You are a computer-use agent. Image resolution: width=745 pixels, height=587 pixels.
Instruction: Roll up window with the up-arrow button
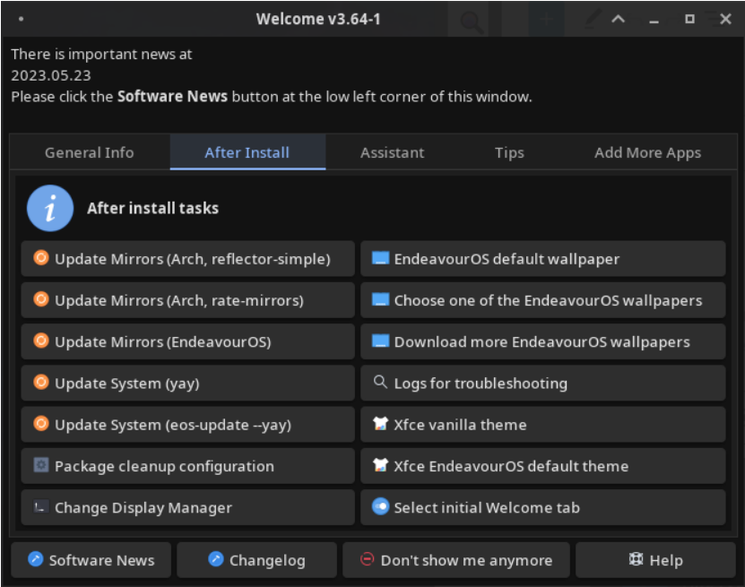(x=618, y=19)
